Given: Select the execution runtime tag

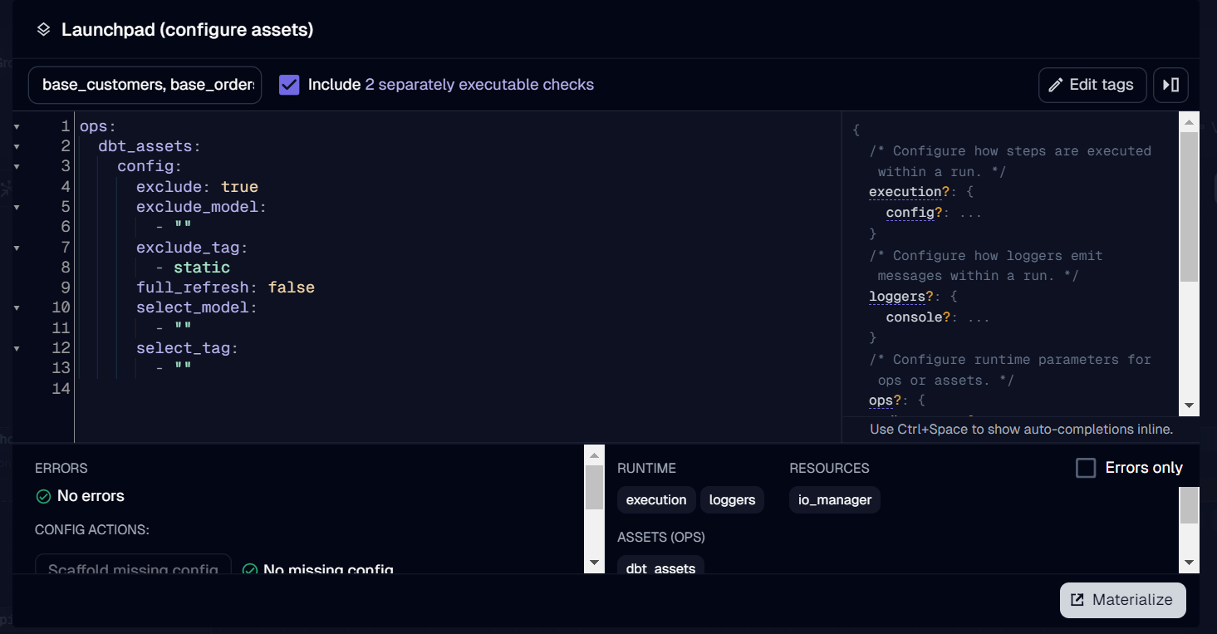Looking at the screenshot, I should click(x=655, y=500).
